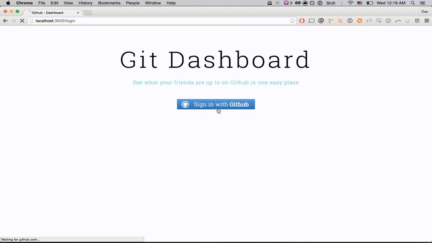Viewport: 432px width, 243px height.
Task: Click the faded gear extension icon
Action: 408,21
